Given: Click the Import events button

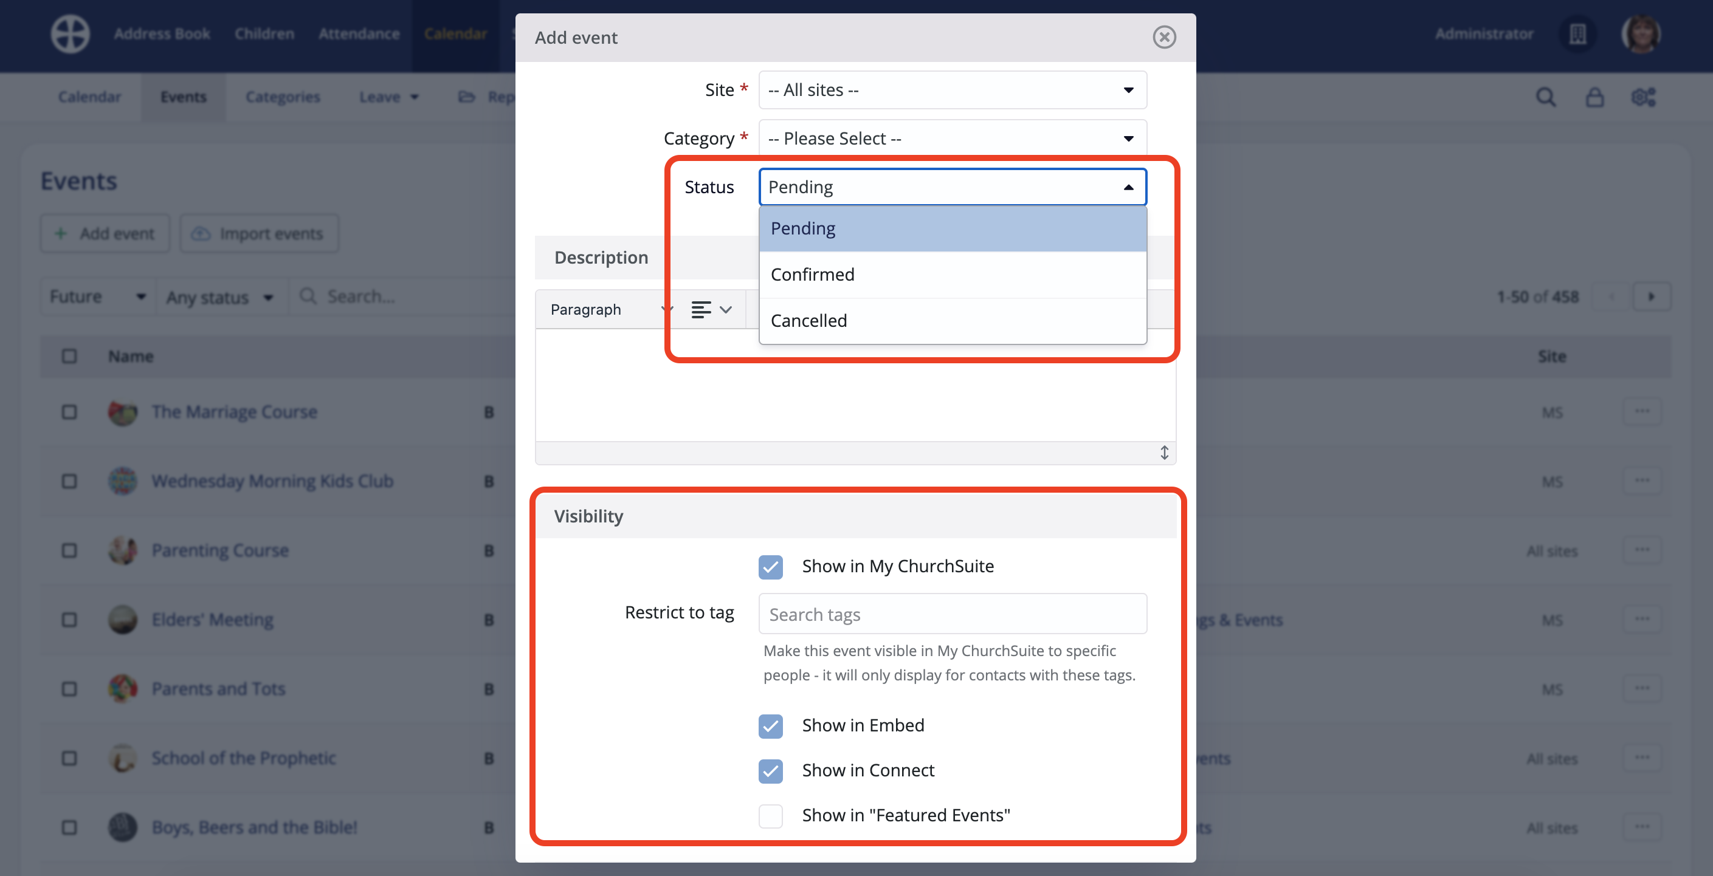Looking at the screenshot, I should click(259, 233).
